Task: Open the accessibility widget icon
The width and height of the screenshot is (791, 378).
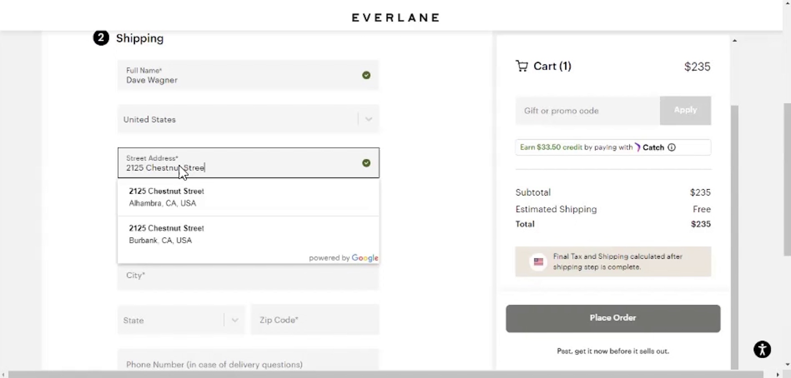Action: coord(762,349)
